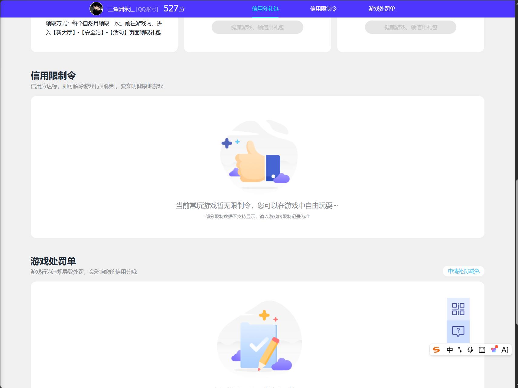518x388 pixels.
Task: Click the page vertical scrollbar thumb
Action: click(517, 252)
